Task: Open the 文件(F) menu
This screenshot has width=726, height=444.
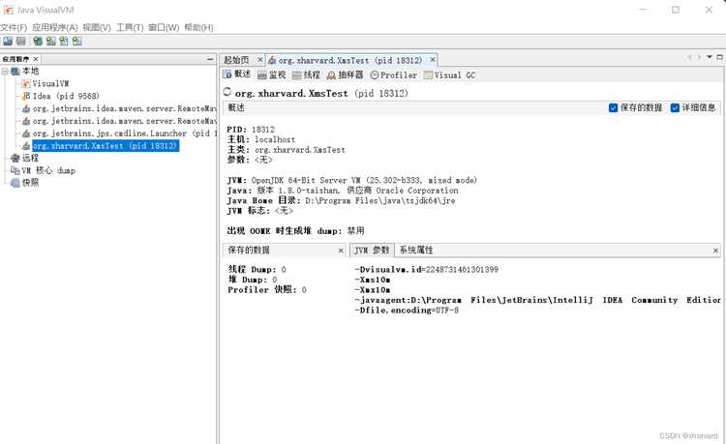Action: (14, 28)
